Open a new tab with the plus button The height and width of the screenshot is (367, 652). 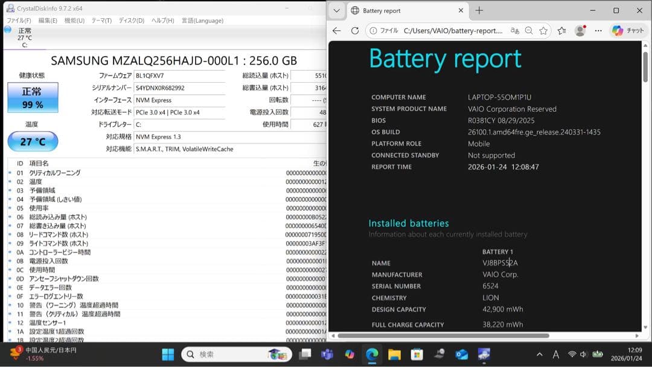(479, 10)
